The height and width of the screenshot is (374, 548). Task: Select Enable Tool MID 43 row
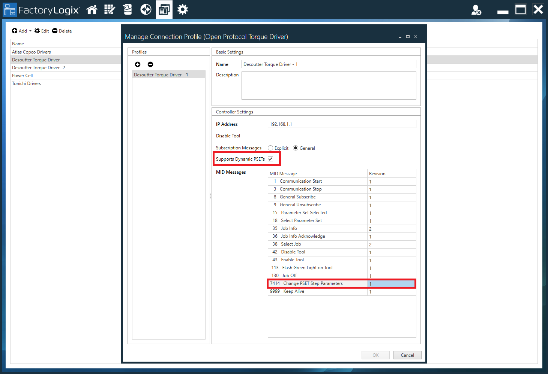[342, 260]
